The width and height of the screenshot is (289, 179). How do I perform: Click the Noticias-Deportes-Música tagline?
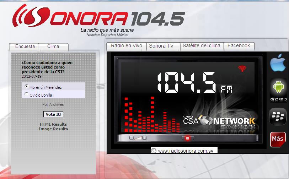click(x=107, y=35)
